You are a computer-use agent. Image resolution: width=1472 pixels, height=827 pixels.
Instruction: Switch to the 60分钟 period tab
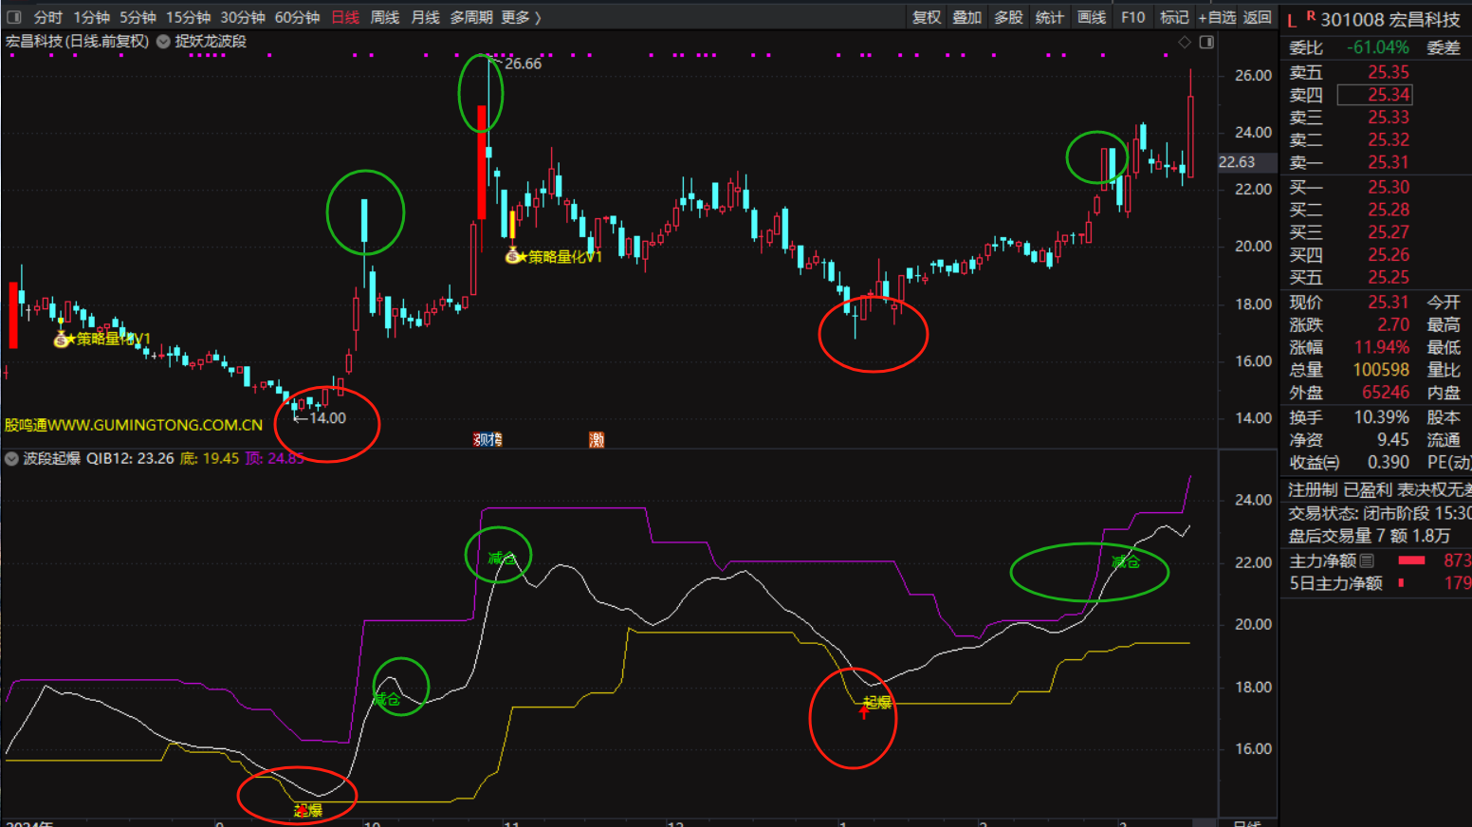(297, 17)
